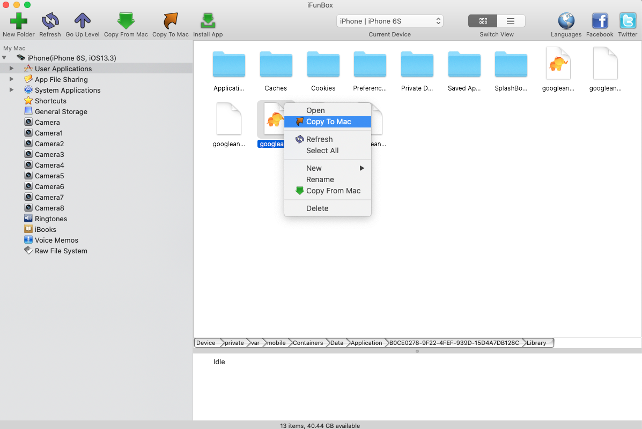Select the Caches folder

click(x=276, y=65)
